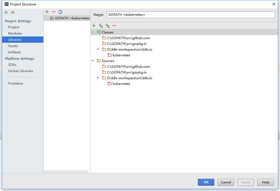Click folder icon for k8s.io under Sources
This screenshot has height=191, width=280.
(x=104, y=78)
